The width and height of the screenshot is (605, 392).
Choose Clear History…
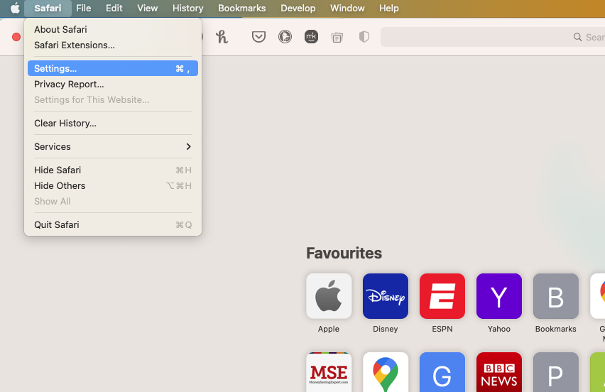pyautogui.click(x=113, y=123)
